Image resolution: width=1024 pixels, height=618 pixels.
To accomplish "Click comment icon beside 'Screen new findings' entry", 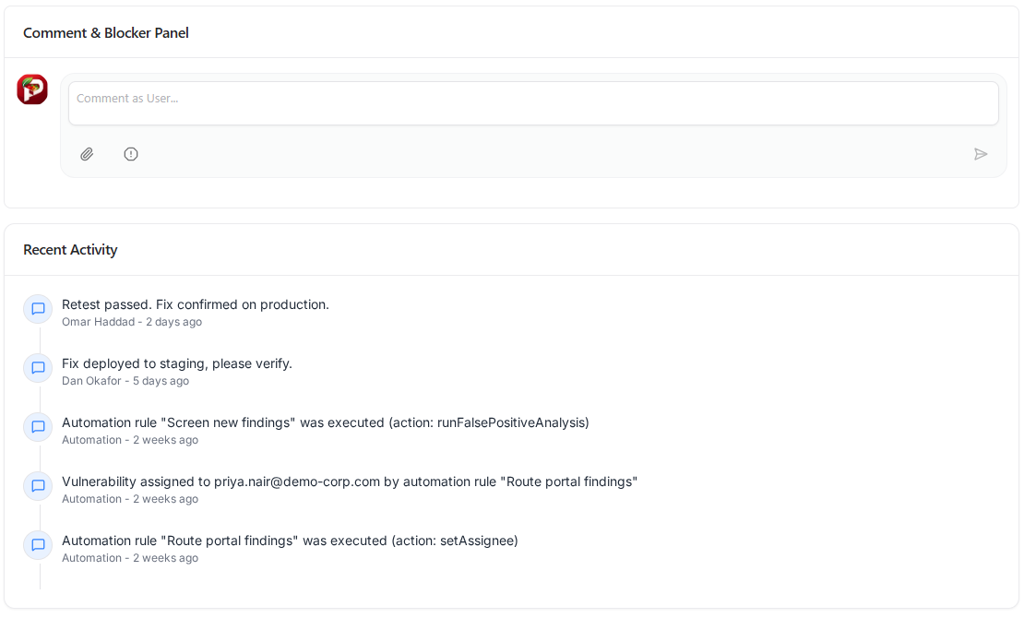I will click(38, 426).
